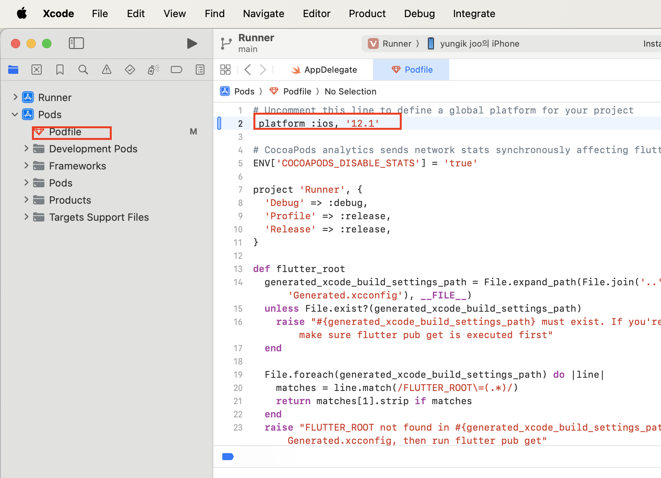Click the source control branch icon
The image size is (661, 478).
[x=226, y=44]
